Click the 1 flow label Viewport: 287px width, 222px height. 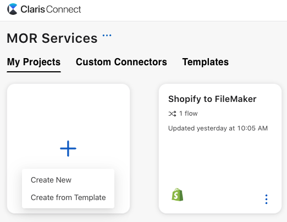tap(189, 113)
